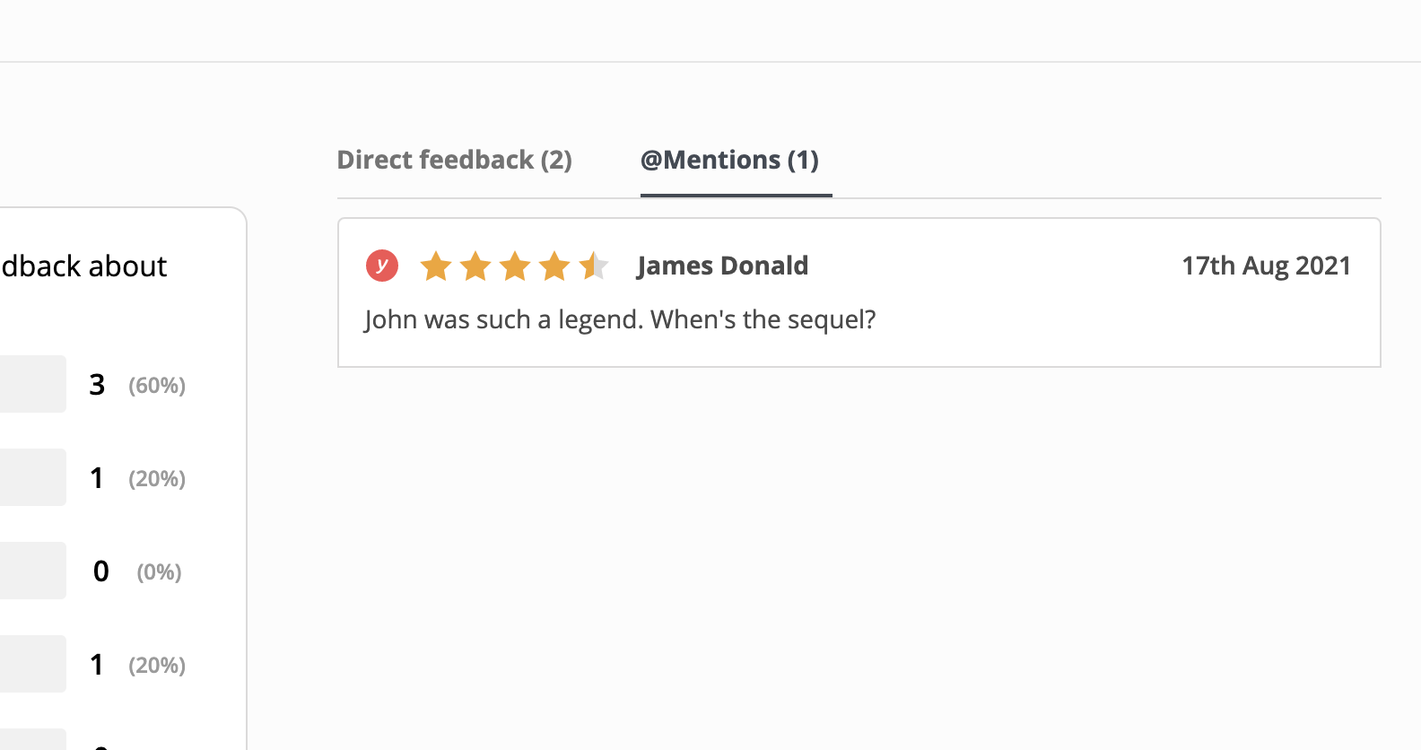The width and height of the screenshot is (1421, 750).
Task: Open the Direct feedback (2) tab
Action: [x=454, y=160]
